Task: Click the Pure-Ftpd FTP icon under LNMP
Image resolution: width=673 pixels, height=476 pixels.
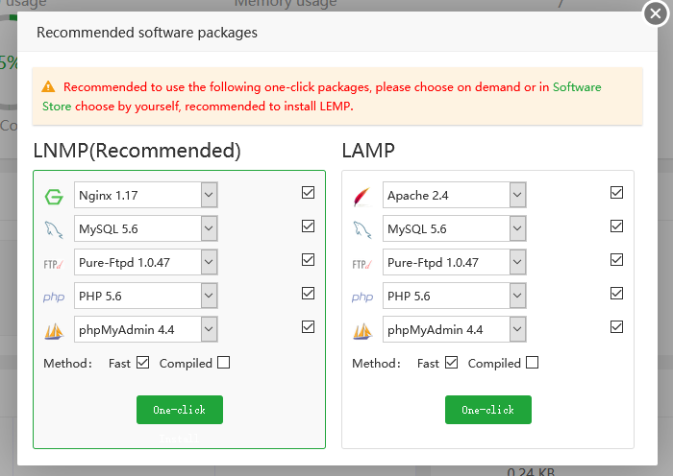Action: (x=53, y=264)
